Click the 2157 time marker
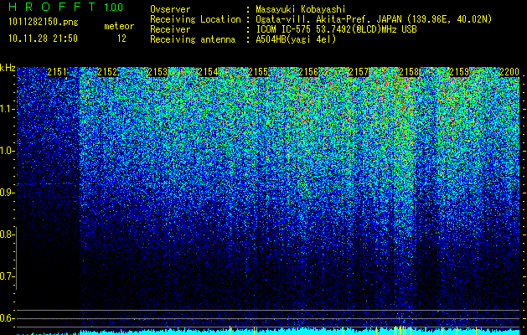Screen dimensions: 527x335 coord(359,72)
